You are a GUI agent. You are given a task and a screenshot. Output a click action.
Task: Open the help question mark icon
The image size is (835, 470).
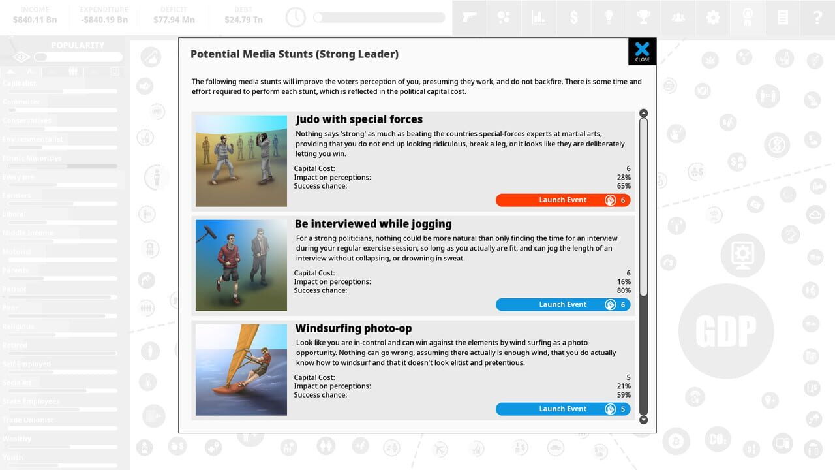tap(817, 18)
